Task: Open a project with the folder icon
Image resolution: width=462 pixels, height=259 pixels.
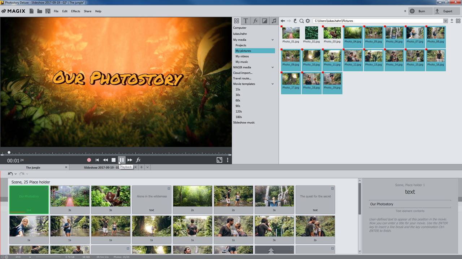Action: coord(40,11)
